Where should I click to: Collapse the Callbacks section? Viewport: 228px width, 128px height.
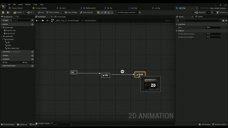(x=177, y=31)
